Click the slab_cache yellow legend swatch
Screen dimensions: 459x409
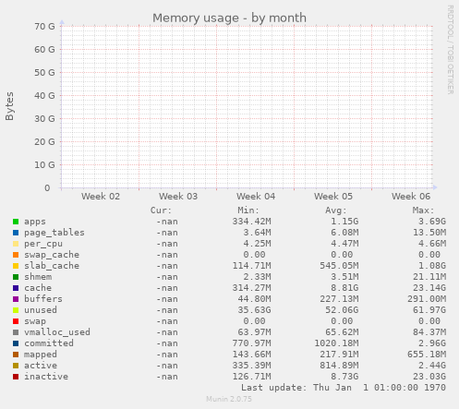(16, 266)
